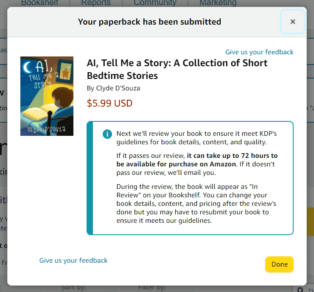
Task: Open the Community tab
Action: click(155, 3)
